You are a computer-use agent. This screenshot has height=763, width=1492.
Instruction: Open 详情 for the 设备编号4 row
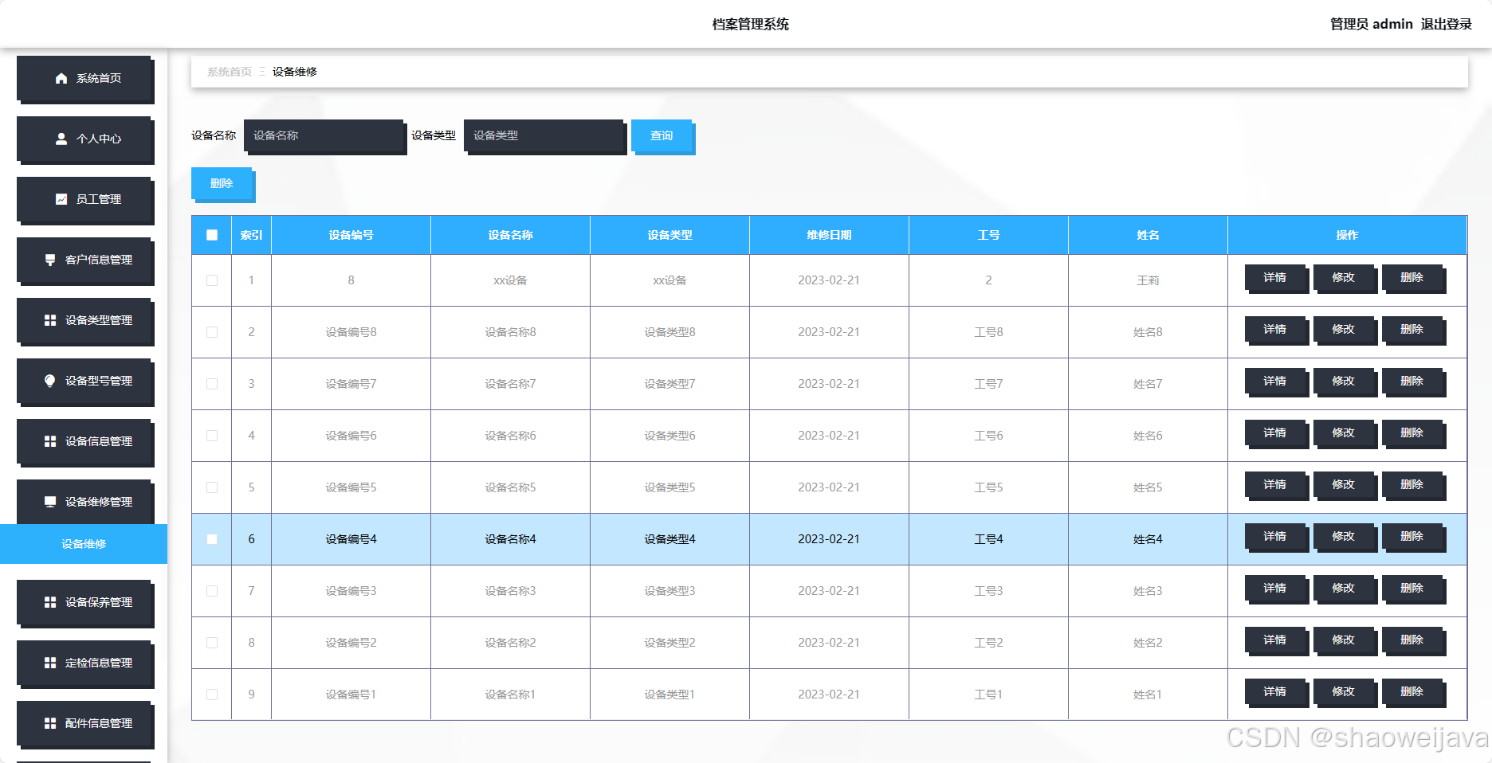click(1275, 537)
